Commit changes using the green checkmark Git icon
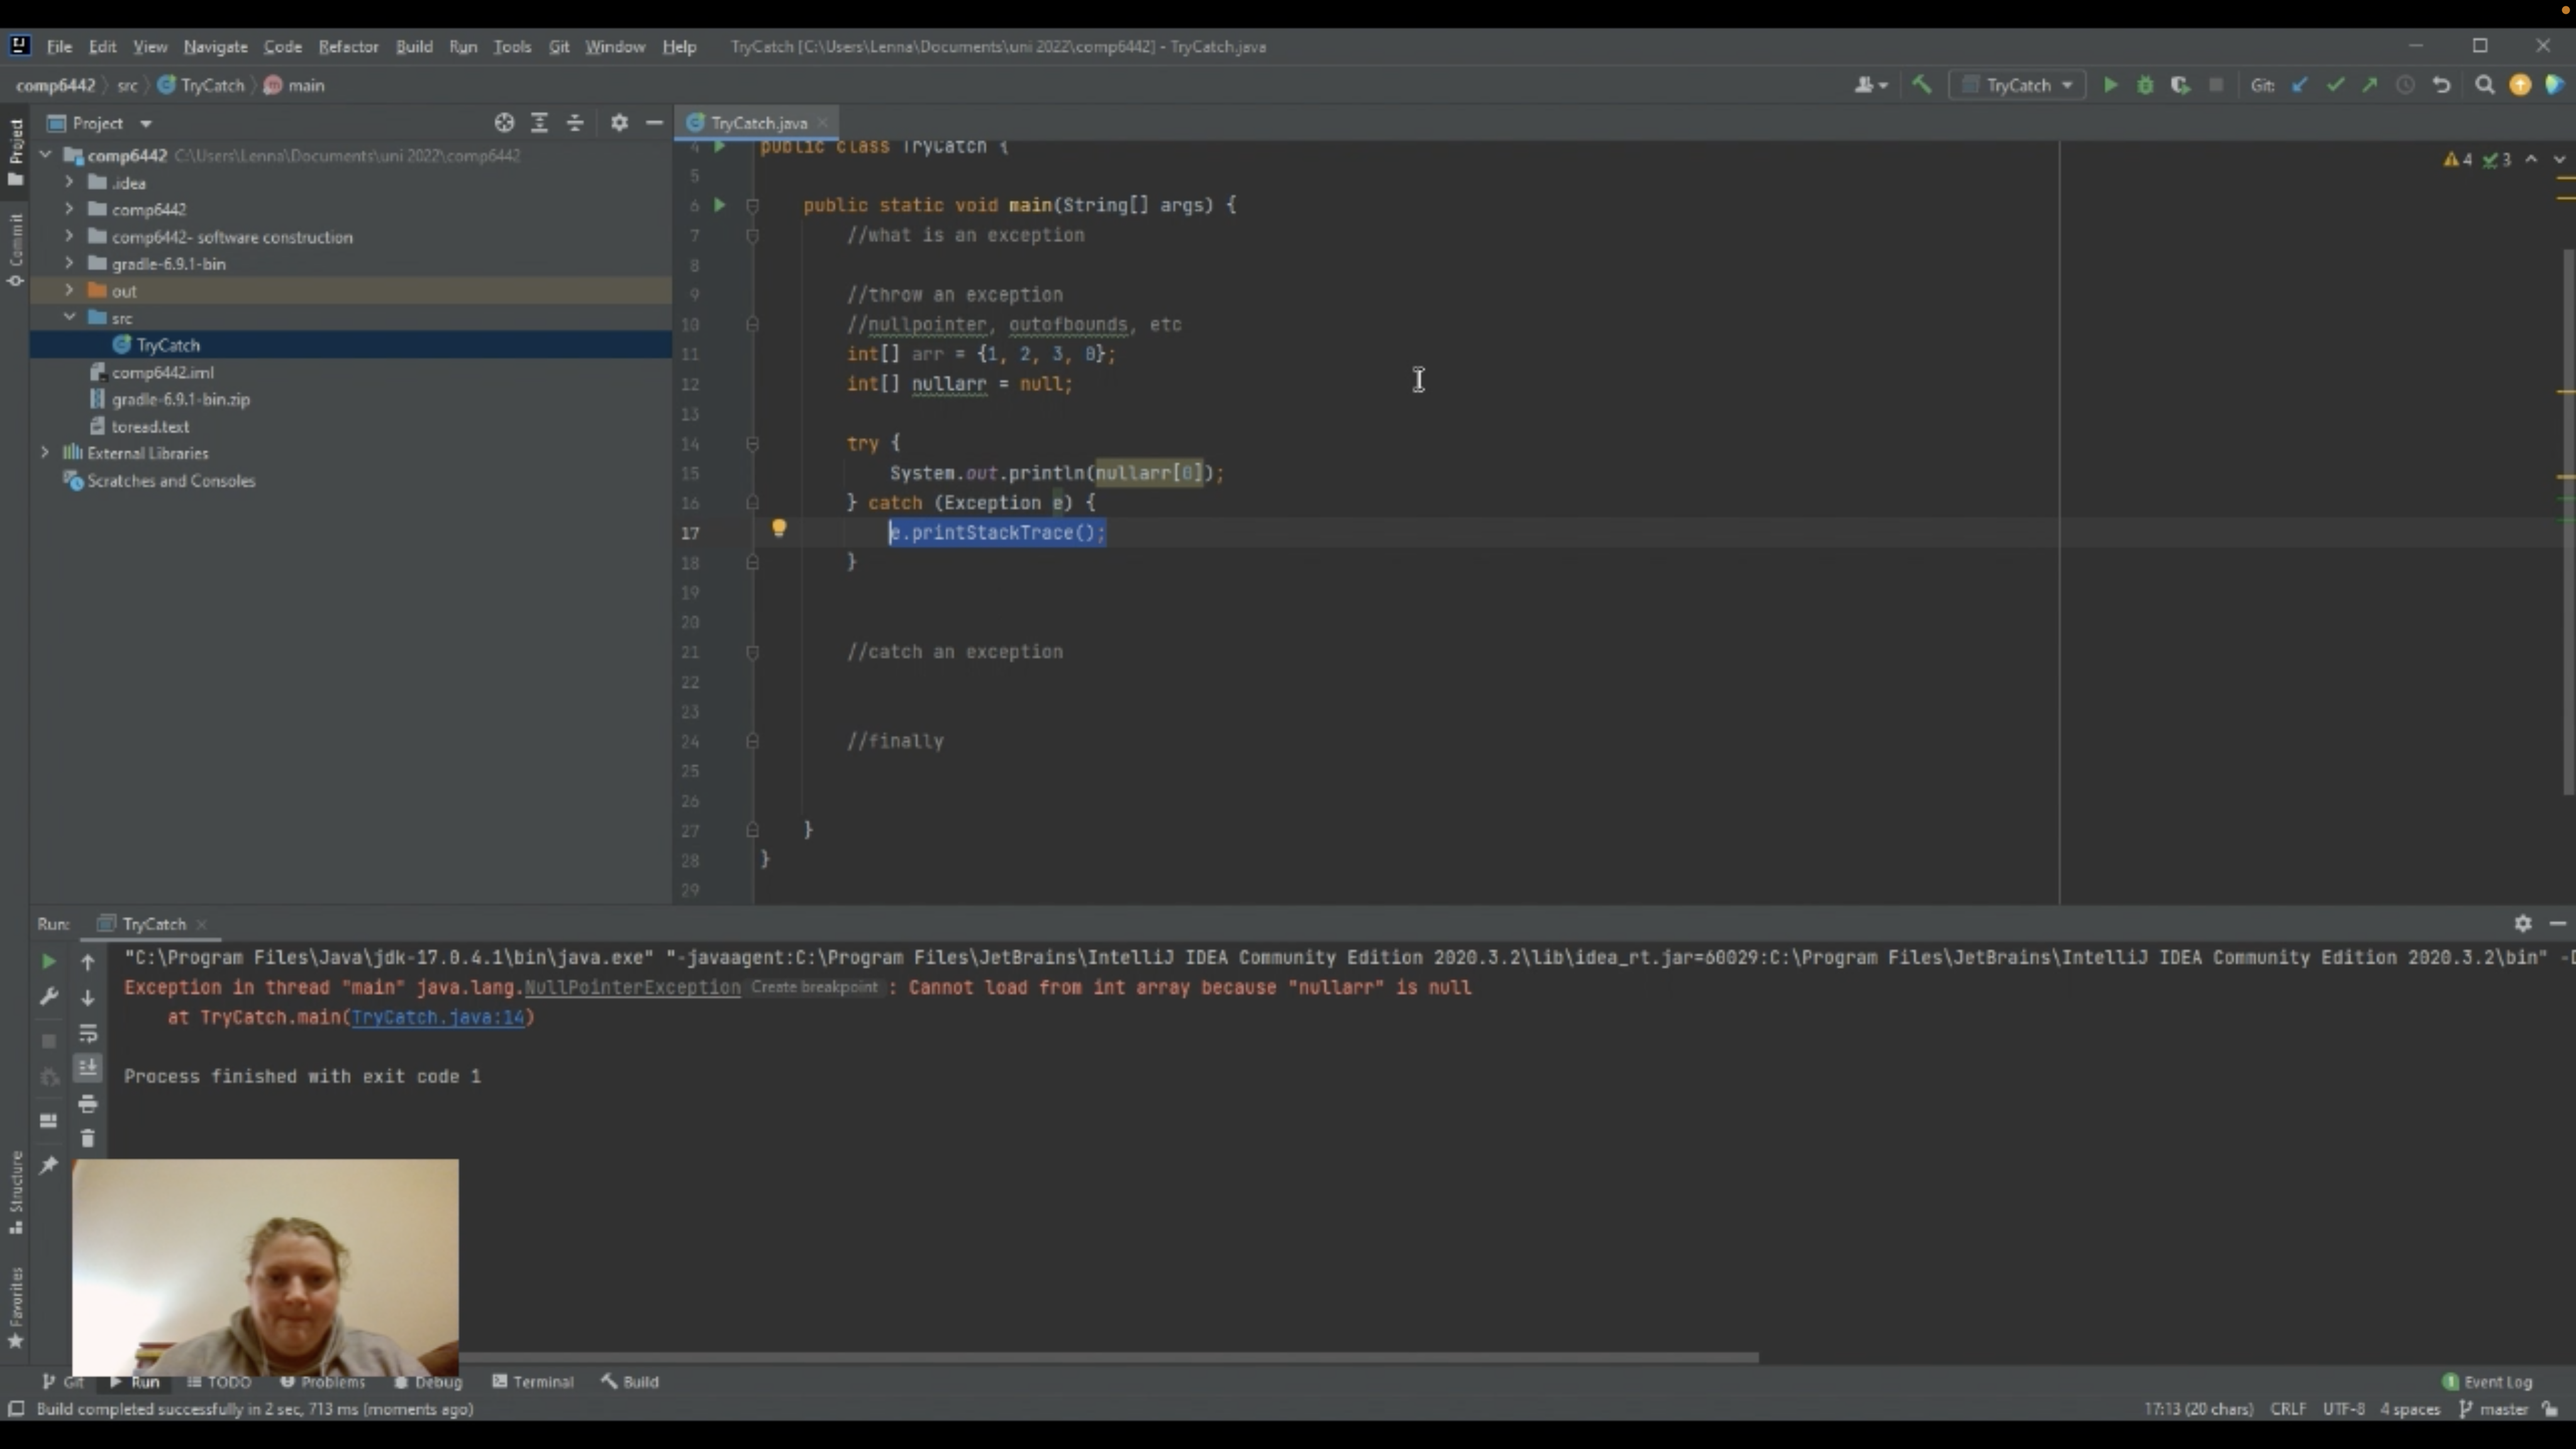Image resolution: width=2576 pixels, height=1449 pixels. 2335,85
